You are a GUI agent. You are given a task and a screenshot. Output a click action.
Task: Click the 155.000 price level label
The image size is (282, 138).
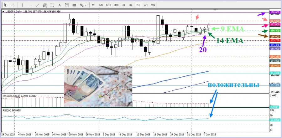(x=275, y=49)
